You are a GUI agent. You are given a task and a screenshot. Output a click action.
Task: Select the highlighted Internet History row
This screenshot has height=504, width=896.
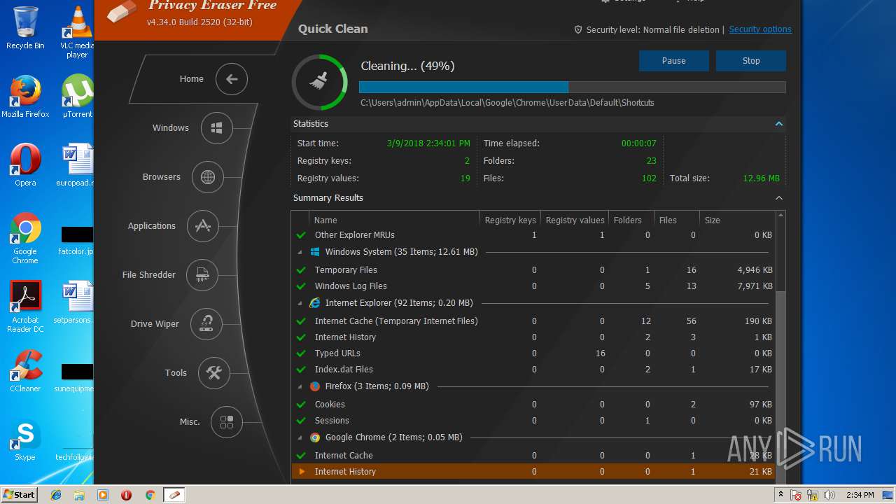click(533, 472)
